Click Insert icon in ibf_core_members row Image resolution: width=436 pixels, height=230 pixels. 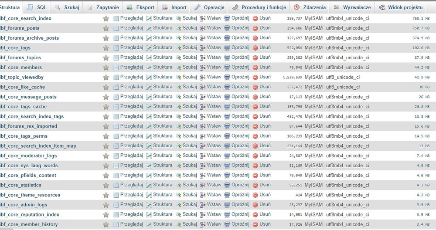203,68
